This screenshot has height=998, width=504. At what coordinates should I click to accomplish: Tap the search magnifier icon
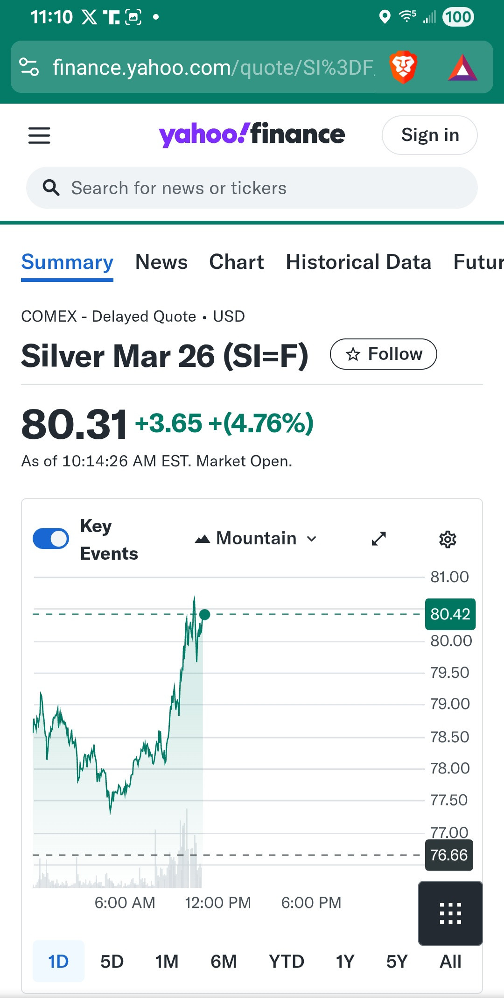click(x=51, y=188)
